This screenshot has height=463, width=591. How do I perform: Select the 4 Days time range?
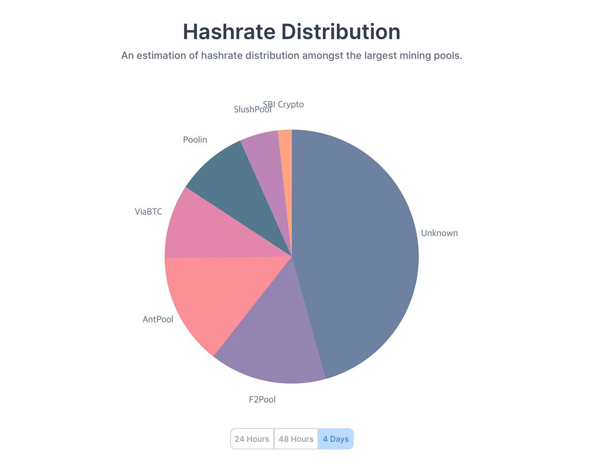pos(336,439)
